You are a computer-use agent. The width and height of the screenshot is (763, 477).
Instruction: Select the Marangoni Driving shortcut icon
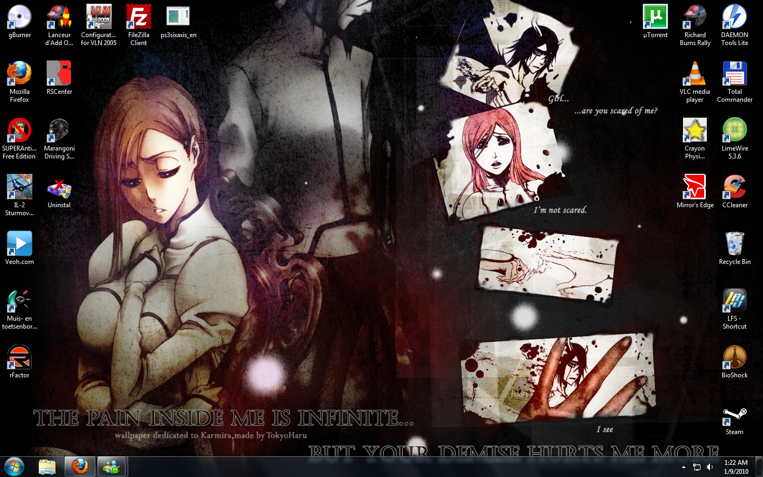(59, 138)
